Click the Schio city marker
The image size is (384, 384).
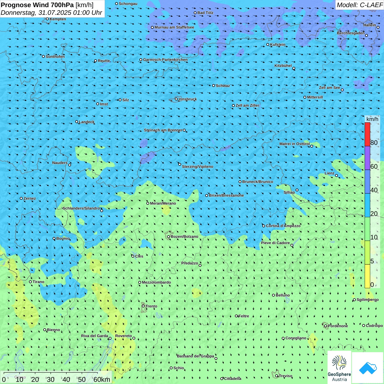point(171,368)
